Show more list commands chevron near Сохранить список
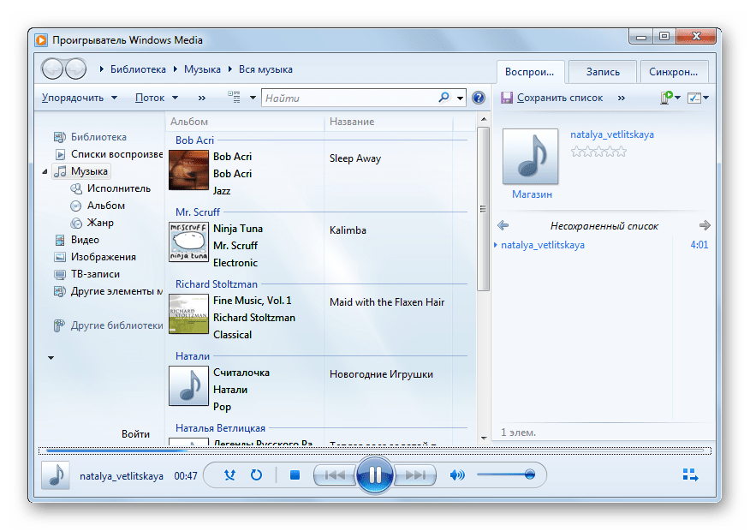 621,98
